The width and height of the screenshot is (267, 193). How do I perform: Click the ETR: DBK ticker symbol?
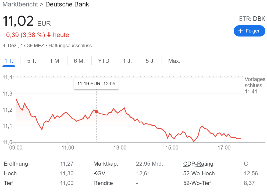pyautogui.click(x=252, y=19)
